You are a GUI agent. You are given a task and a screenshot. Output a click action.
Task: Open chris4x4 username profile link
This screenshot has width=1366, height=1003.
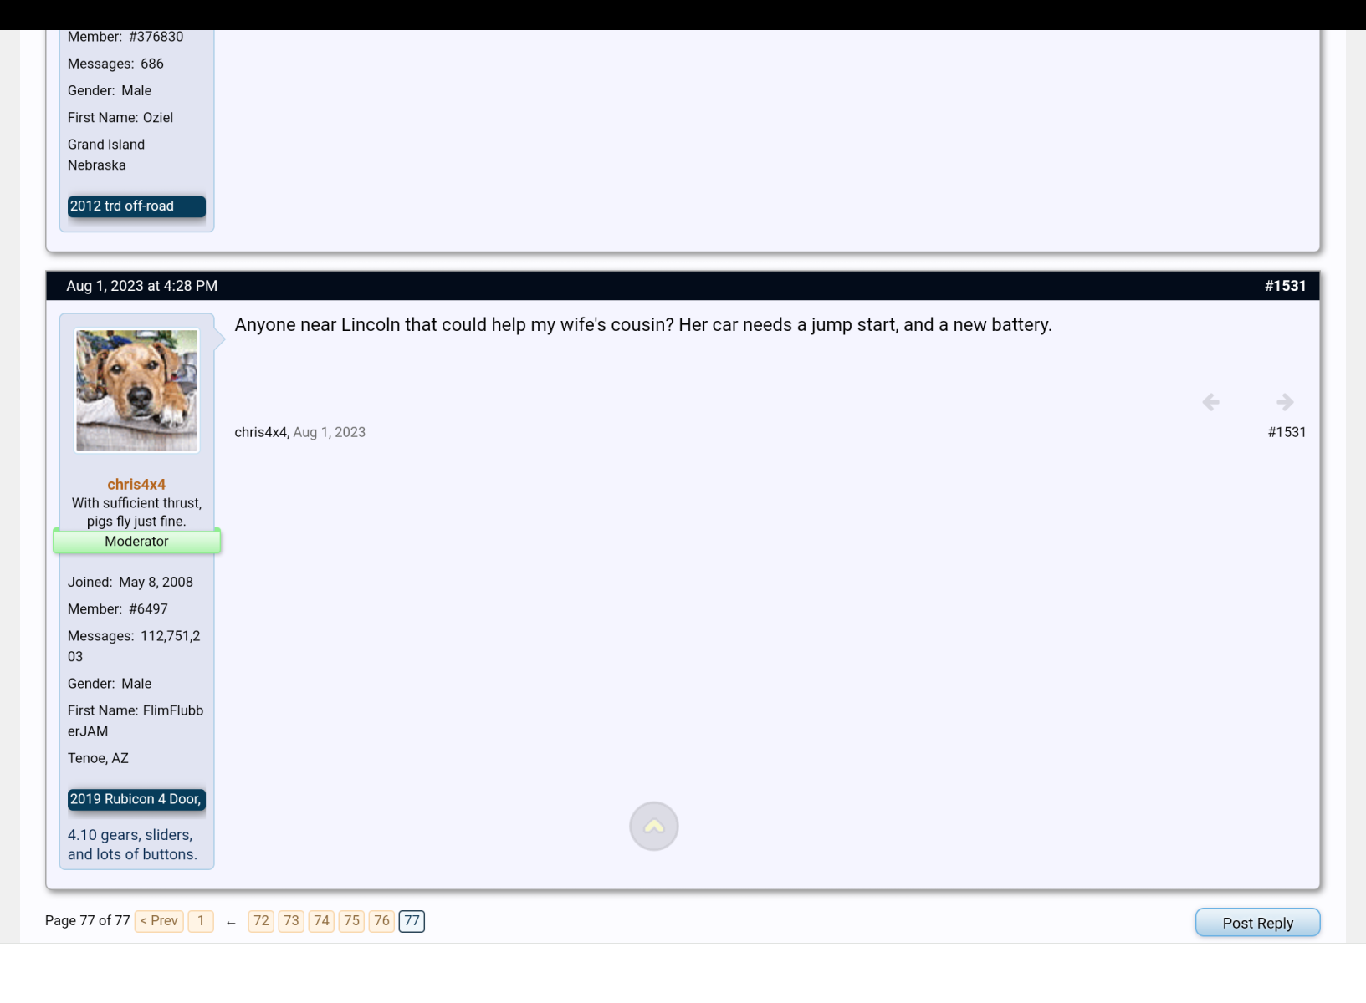[x=136, y=484]
